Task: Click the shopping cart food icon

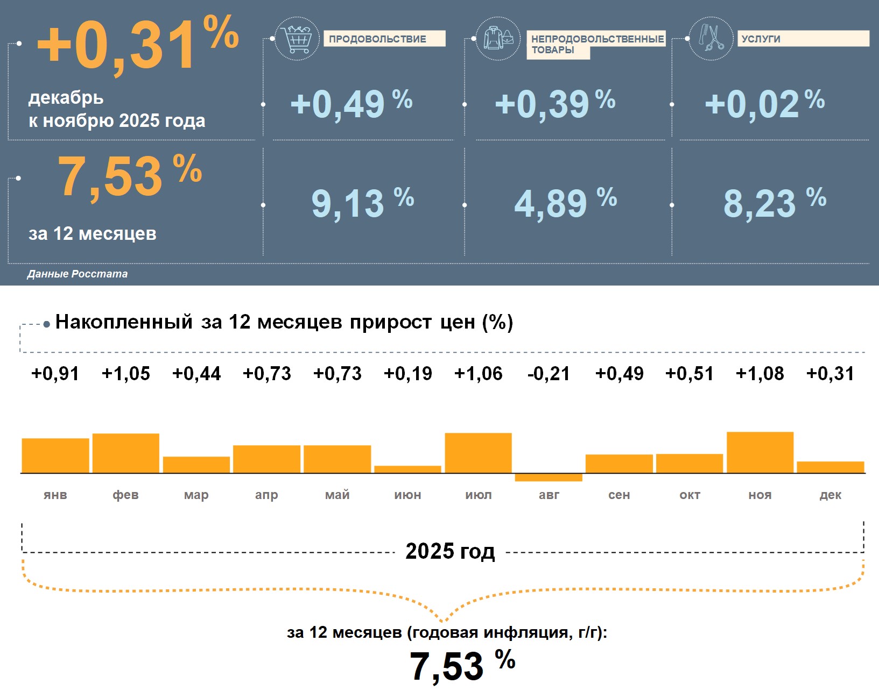Action: (x=297, y=39)
